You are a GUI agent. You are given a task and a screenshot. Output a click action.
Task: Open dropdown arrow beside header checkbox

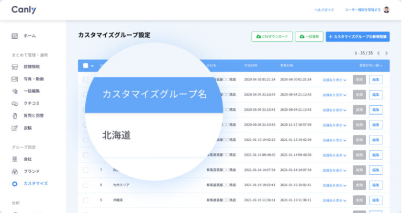(93, 66)
